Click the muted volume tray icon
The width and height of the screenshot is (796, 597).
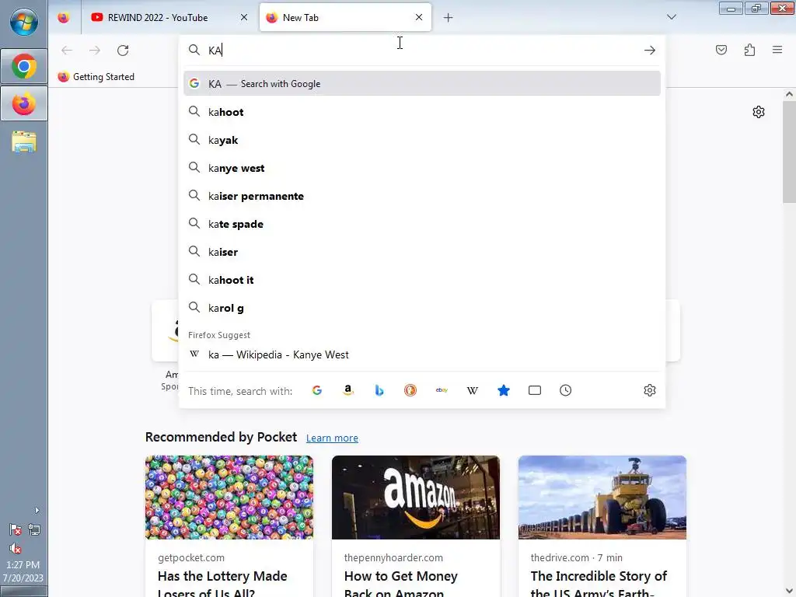pyautogui.click(x=16, y=548)
